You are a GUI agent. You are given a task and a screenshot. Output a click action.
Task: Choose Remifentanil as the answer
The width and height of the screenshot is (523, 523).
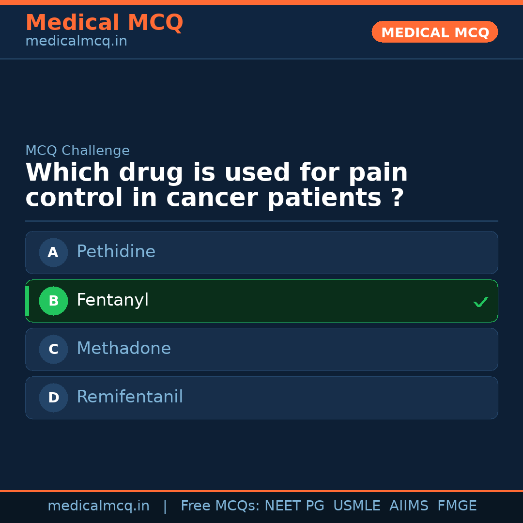tap(261, 398)
